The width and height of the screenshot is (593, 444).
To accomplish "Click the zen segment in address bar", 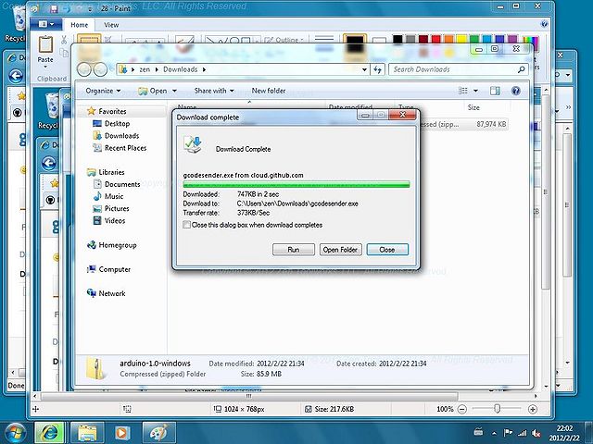I will pyautogui.click(x=145, y=69).
